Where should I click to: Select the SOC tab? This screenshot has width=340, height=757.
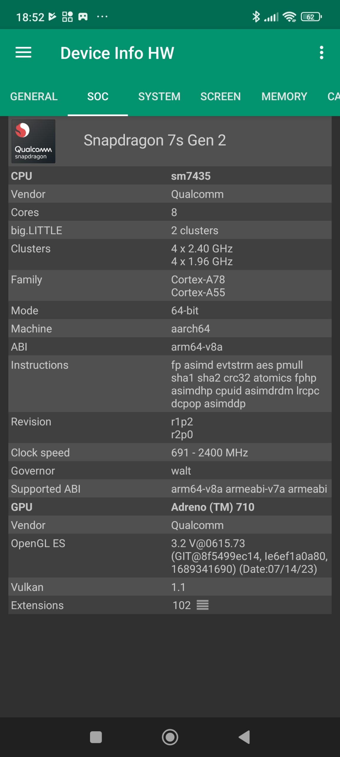point(98,96)
